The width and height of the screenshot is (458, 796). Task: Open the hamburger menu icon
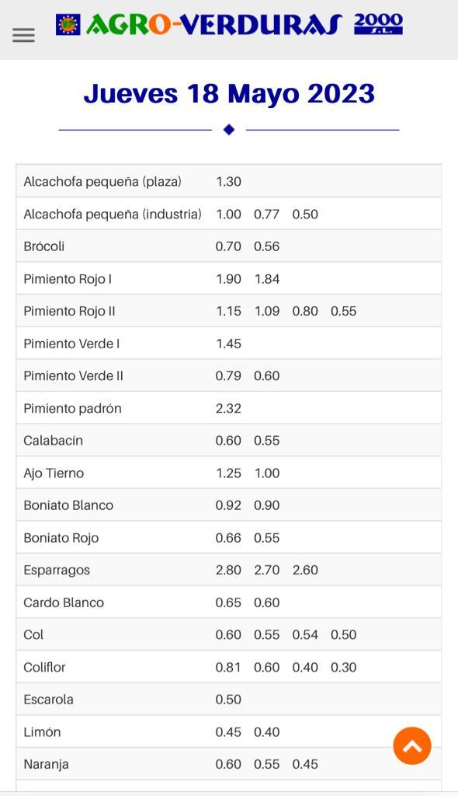click(x=24, y=35)
